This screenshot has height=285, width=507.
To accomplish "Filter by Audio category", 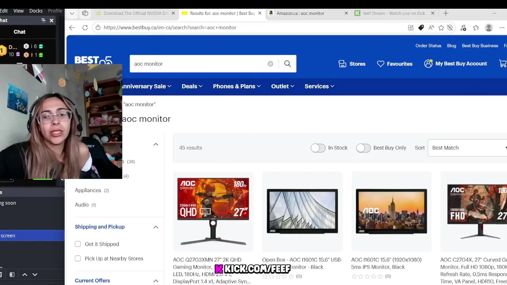I will (x=82, y=205).
